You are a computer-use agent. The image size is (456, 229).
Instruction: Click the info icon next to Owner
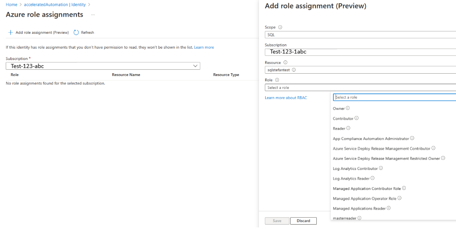pyautogui.click(x=348, y=108)
